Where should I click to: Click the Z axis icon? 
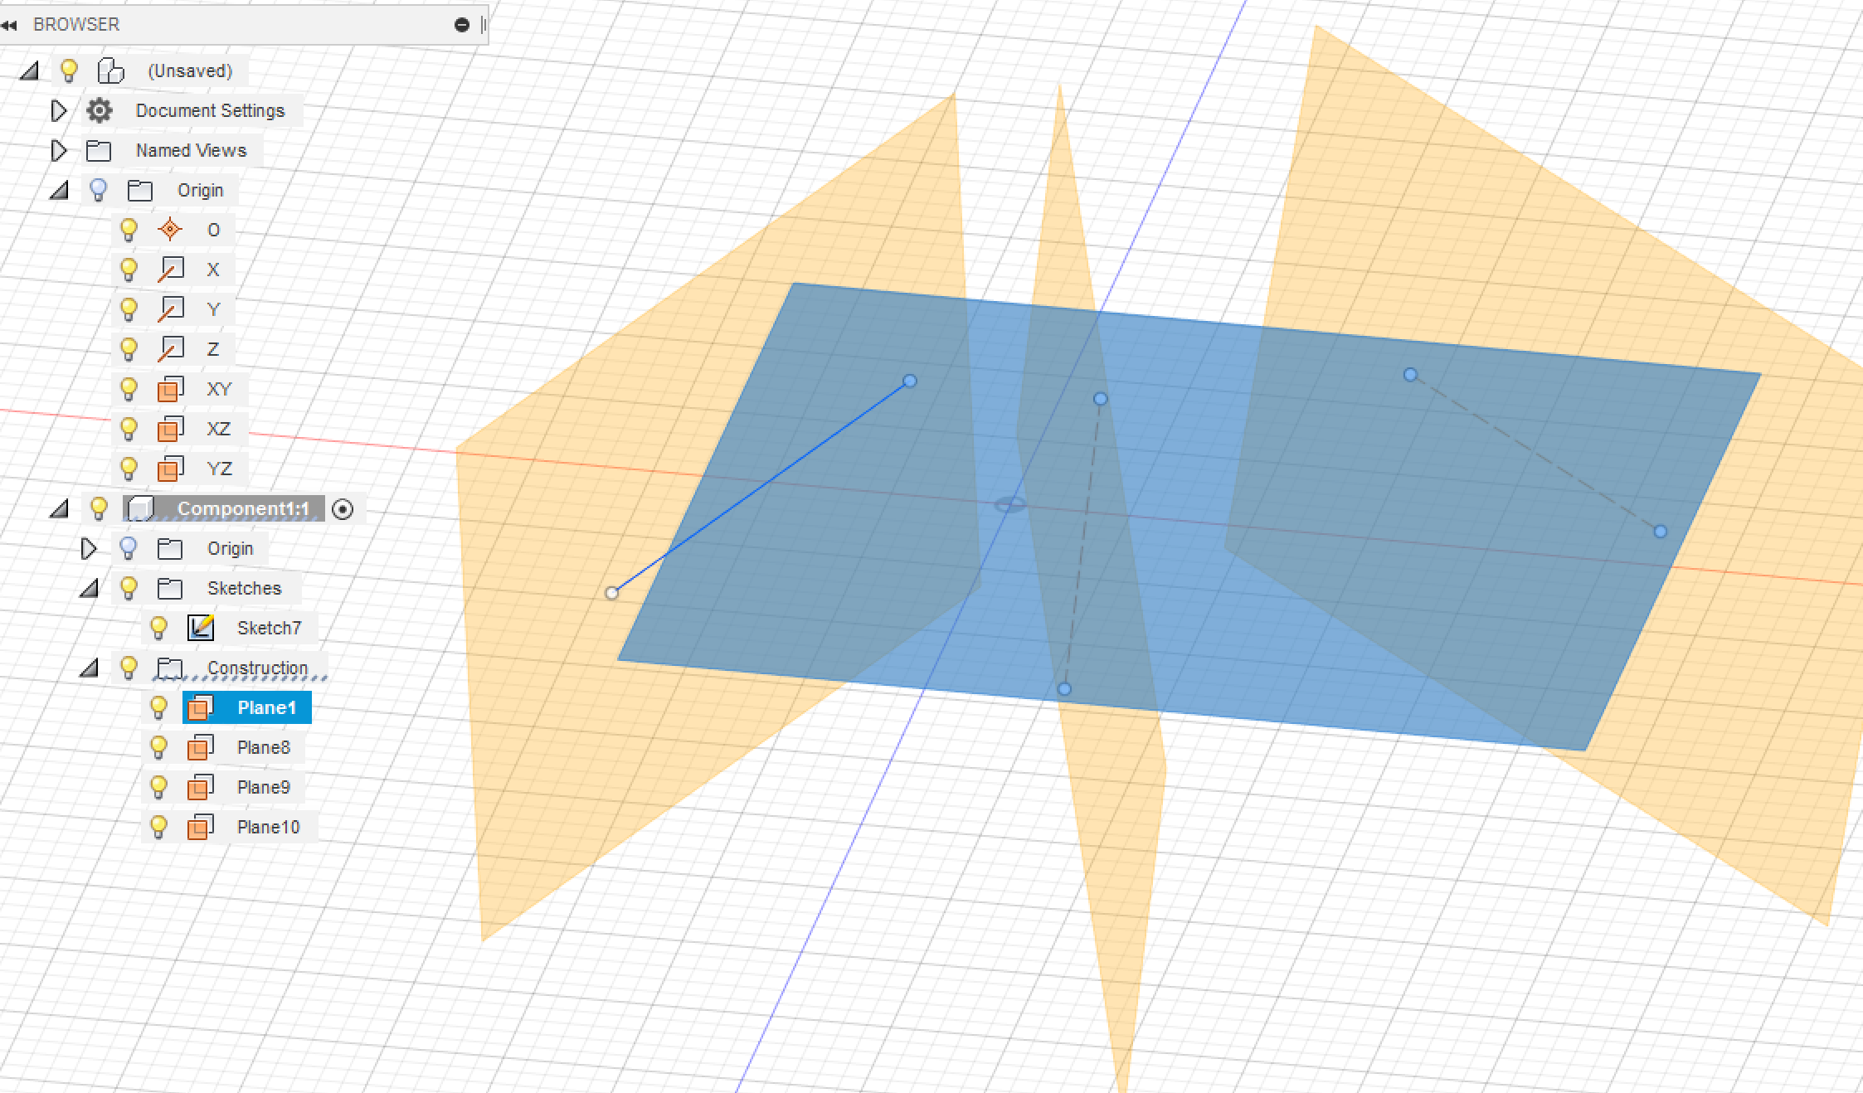coord(171,349)
